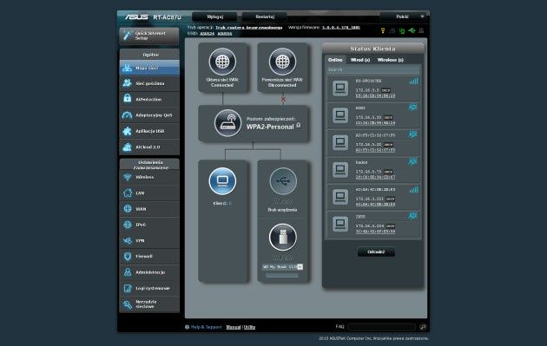Click device icon of last client 172.16.5.254

(340, 224)
